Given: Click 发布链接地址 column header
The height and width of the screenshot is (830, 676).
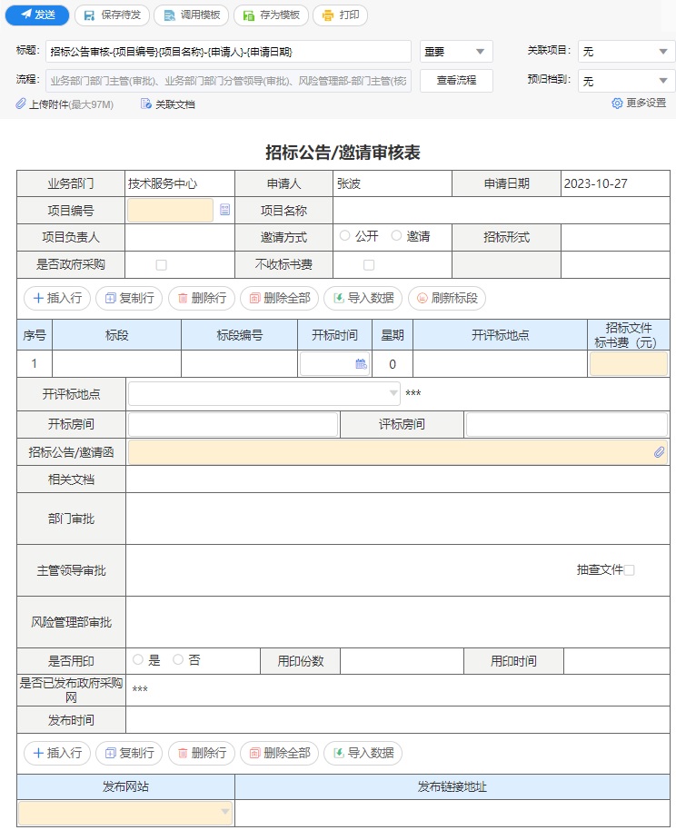Looking at the screenshot, I should click(x=452, y=786).
